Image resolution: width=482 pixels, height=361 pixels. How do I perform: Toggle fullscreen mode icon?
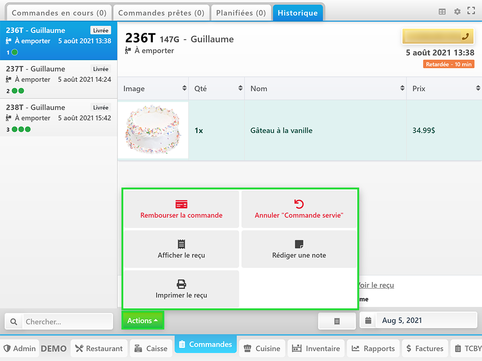click(471, 12)
